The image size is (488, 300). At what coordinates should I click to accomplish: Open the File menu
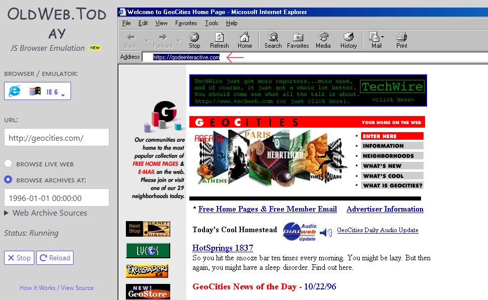pyautogui.click(x=126, y=23)
